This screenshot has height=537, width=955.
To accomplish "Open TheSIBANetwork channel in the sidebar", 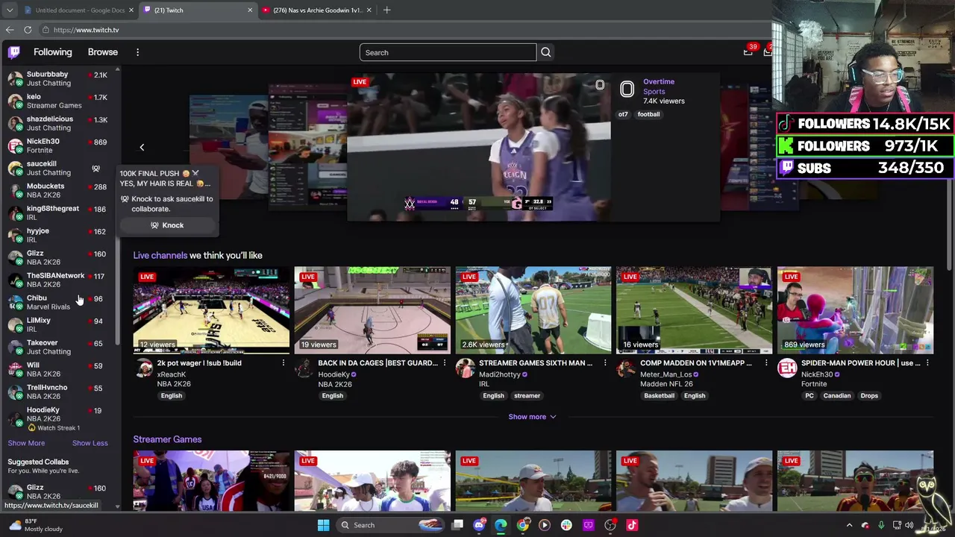I will point(58,280).
